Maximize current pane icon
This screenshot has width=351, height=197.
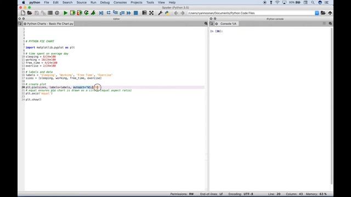pos(144,13)
